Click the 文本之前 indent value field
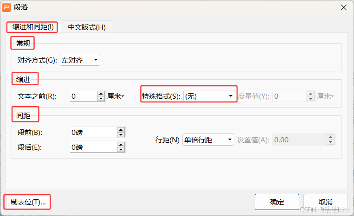Image resolution: width=354 pixels, height=216 pixels. pyautogui.click(x=84, y=96)
